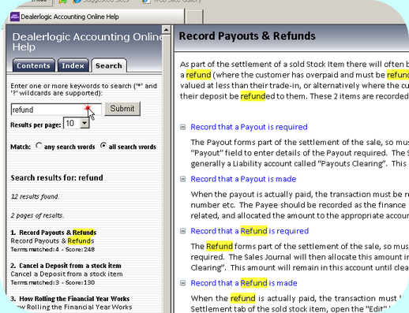The width and height of the screenshot is (409, 313).
Task: Select the 'any search words' radio button
Action: [x=39, y=146]
